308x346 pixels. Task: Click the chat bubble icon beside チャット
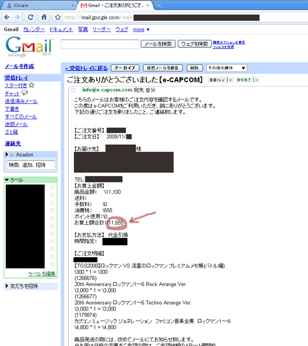(x=25, y=93)
